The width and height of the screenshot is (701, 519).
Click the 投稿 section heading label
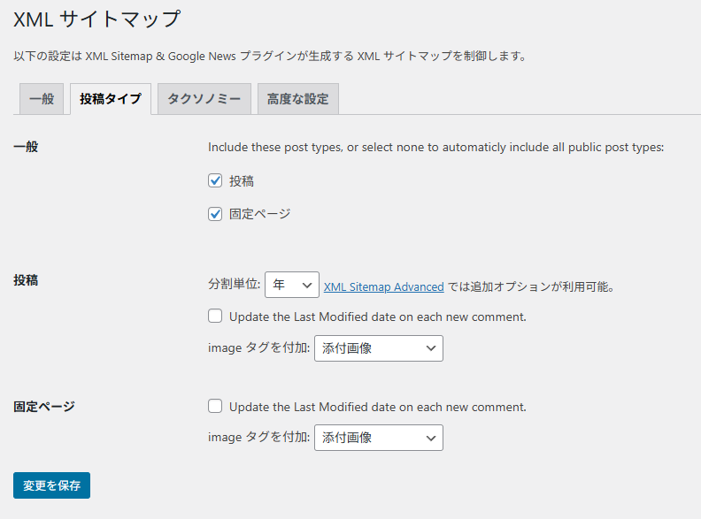[x=26, y=280]
